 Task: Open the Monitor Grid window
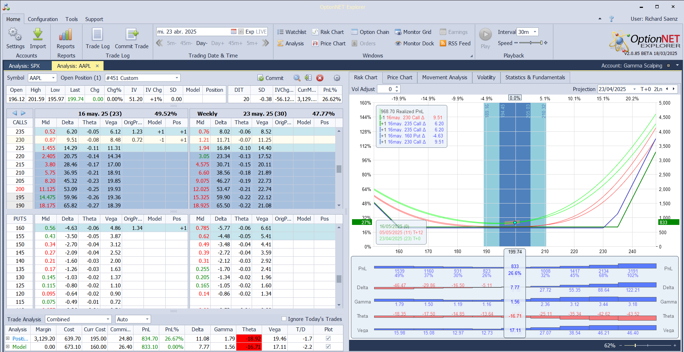click(x=413, y=32)
